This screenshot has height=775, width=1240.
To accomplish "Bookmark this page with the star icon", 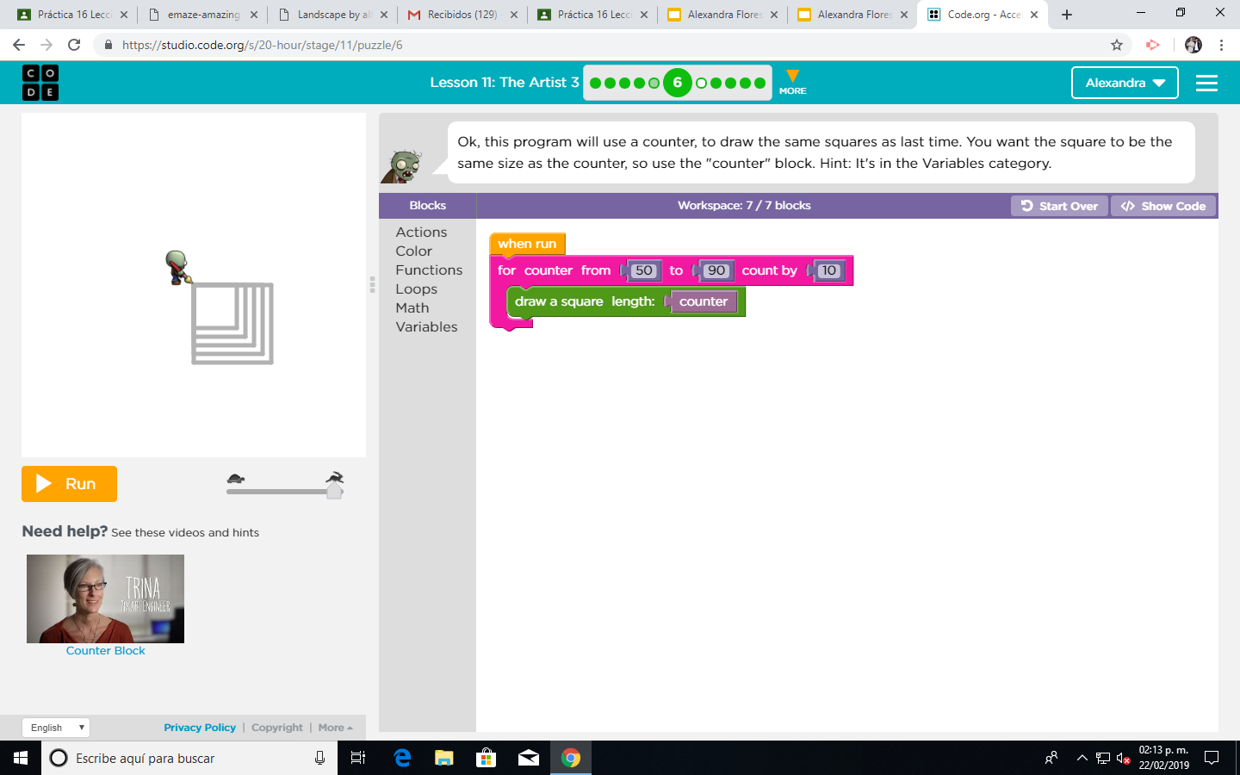I will (x=1117, y=45).
